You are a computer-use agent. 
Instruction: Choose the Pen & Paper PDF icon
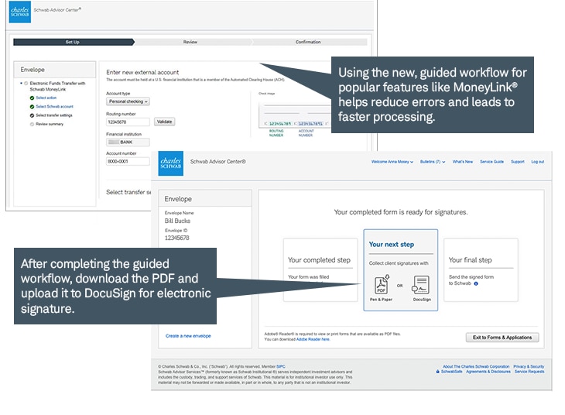[x=382, y=285]
